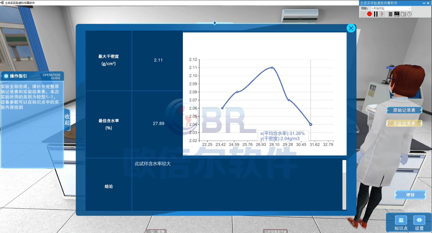The height and width of the screenshot is (233, 432).
Task: Click the 评分 scoring button
Action: (410, 195)
